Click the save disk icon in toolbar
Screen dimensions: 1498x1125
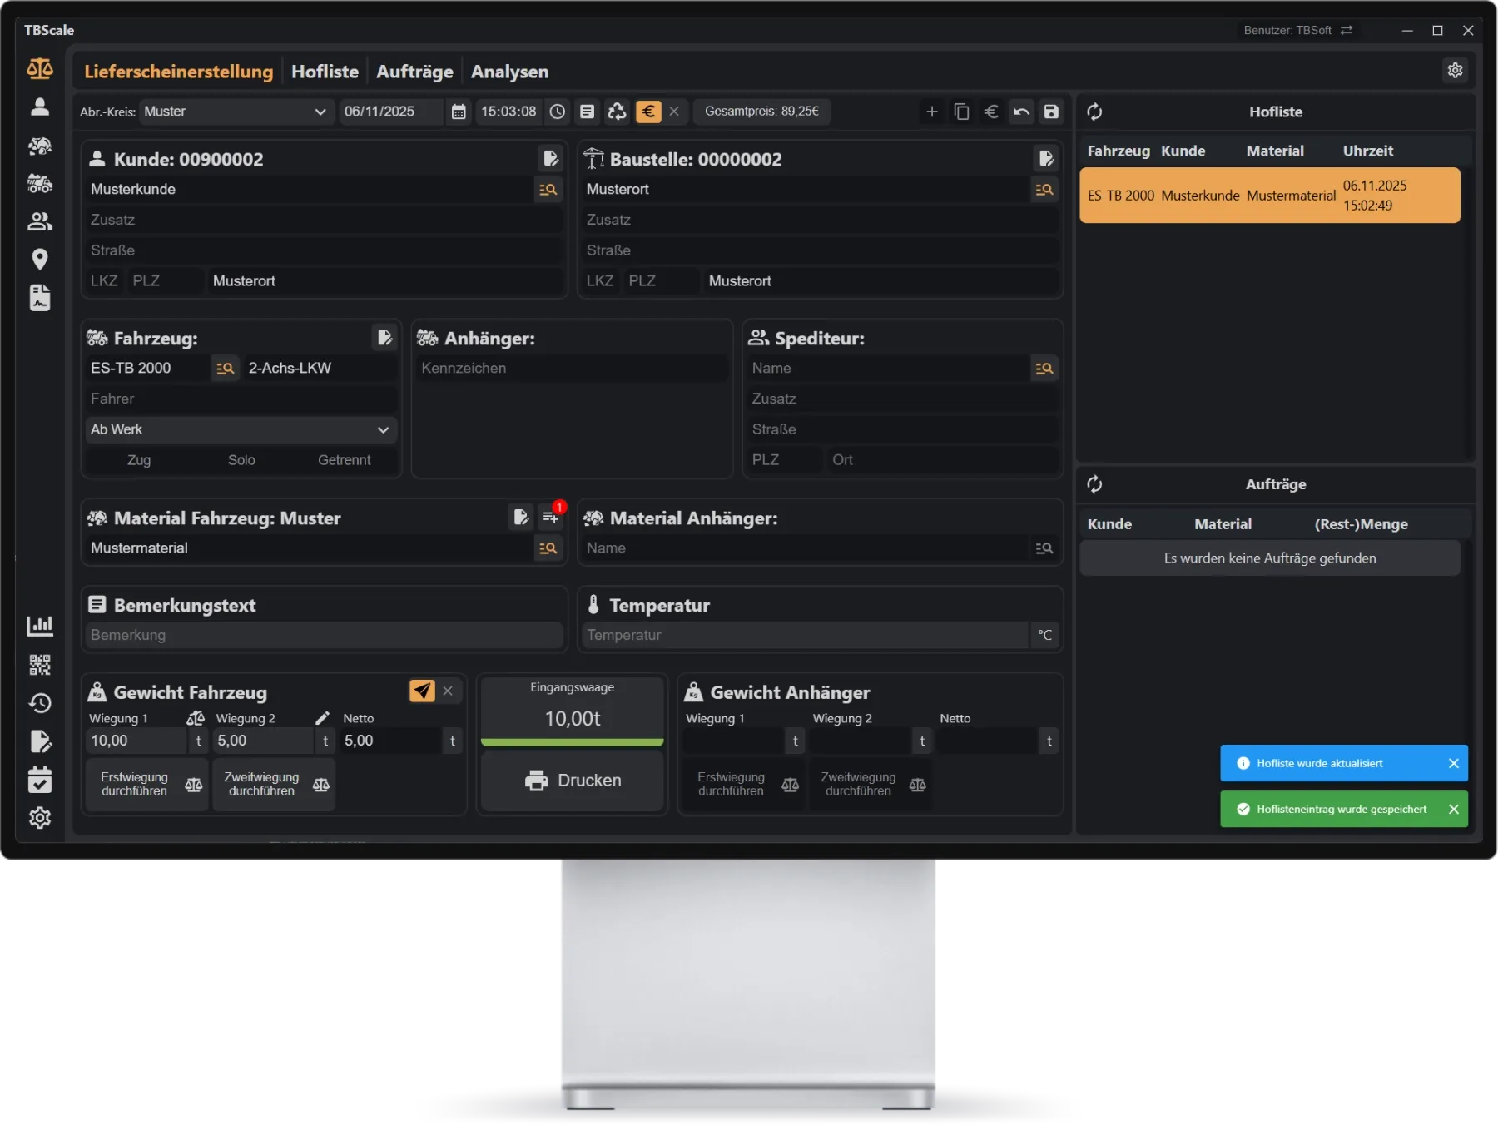[1051, 112]
